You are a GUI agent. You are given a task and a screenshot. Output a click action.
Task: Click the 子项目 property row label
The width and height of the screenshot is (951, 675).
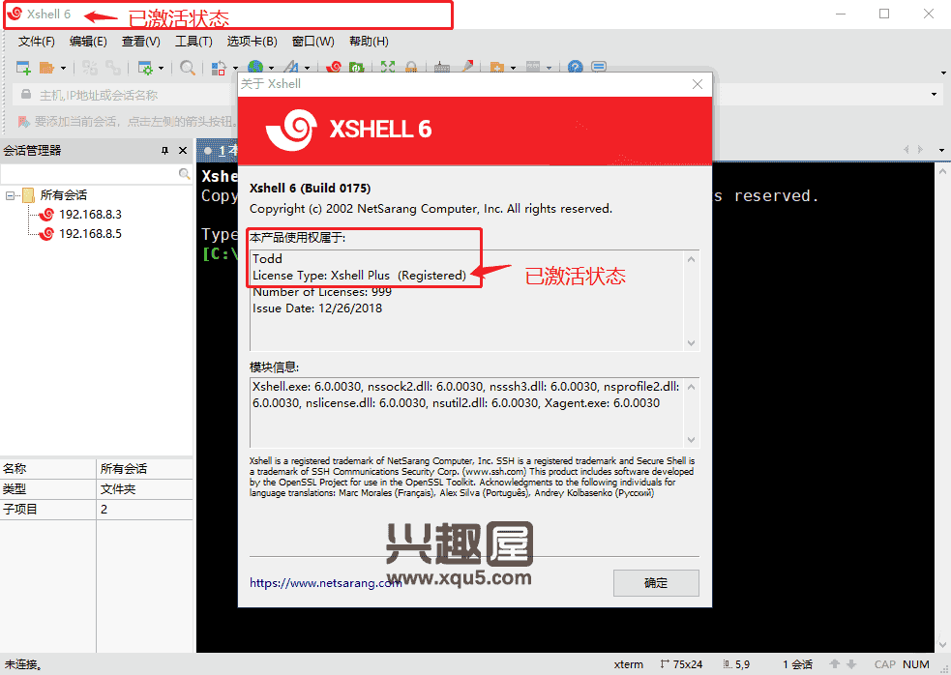coord(20,510)
